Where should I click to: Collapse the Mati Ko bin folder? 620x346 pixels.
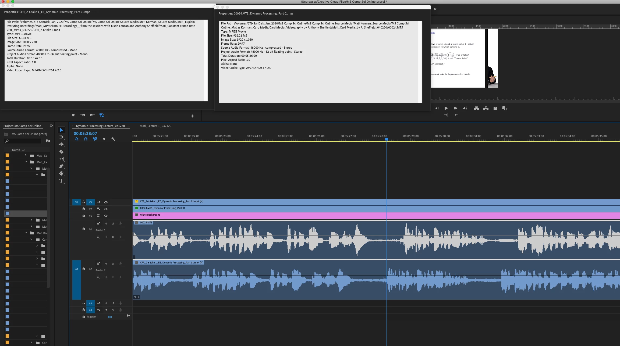tap(26, 233)
